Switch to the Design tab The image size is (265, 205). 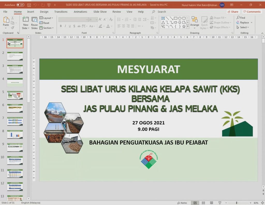coord(44,12)
